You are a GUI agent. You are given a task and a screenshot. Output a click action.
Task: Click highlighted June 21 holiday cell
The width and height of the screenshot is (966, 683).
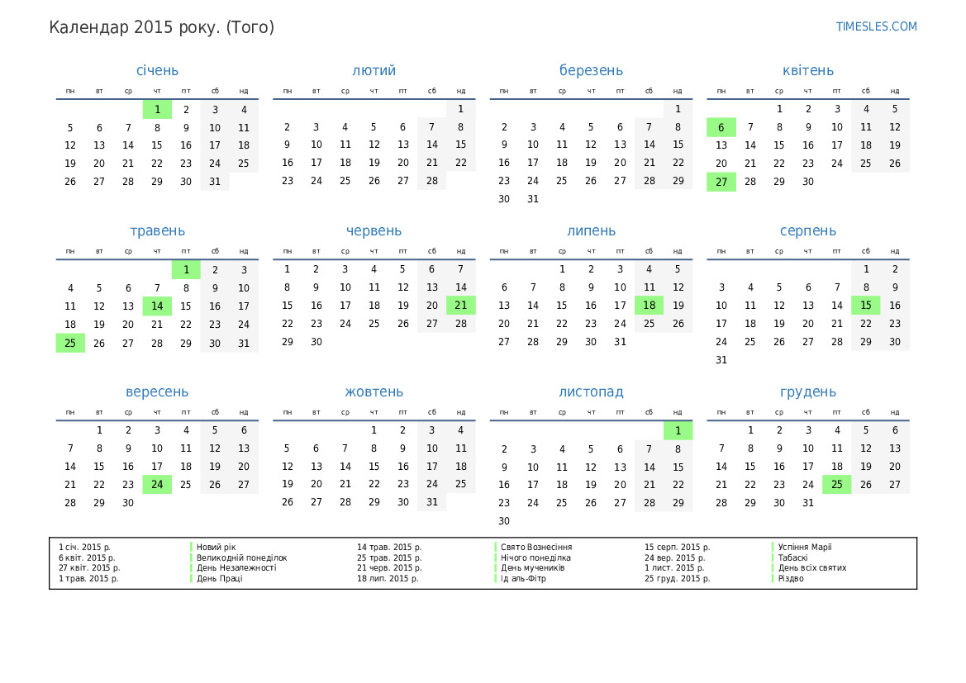click(461, 306)
